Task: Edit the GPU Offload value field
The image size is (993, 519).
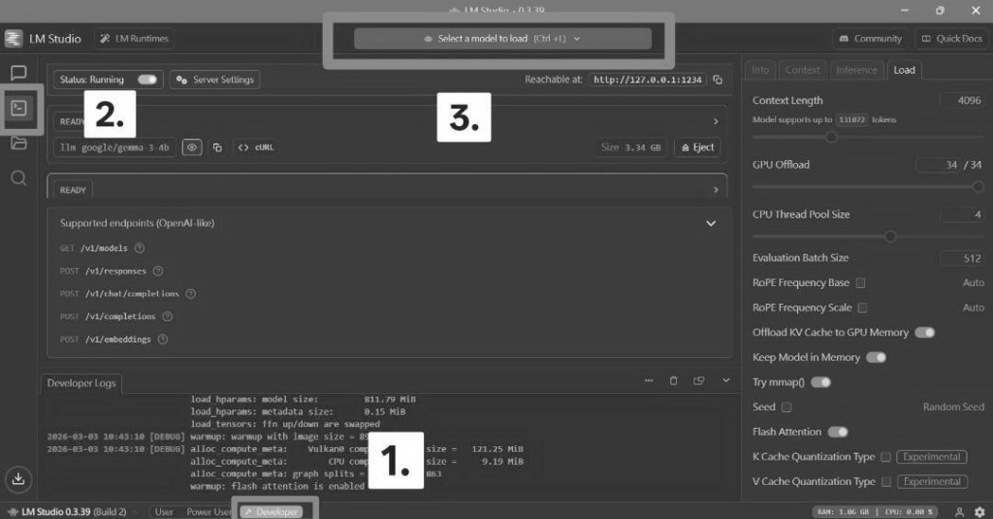Action: click(x=938, y=165)
